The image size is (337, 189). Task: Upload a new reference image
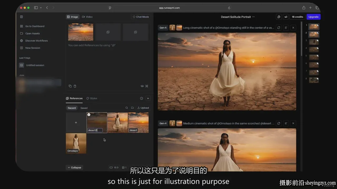143,108
